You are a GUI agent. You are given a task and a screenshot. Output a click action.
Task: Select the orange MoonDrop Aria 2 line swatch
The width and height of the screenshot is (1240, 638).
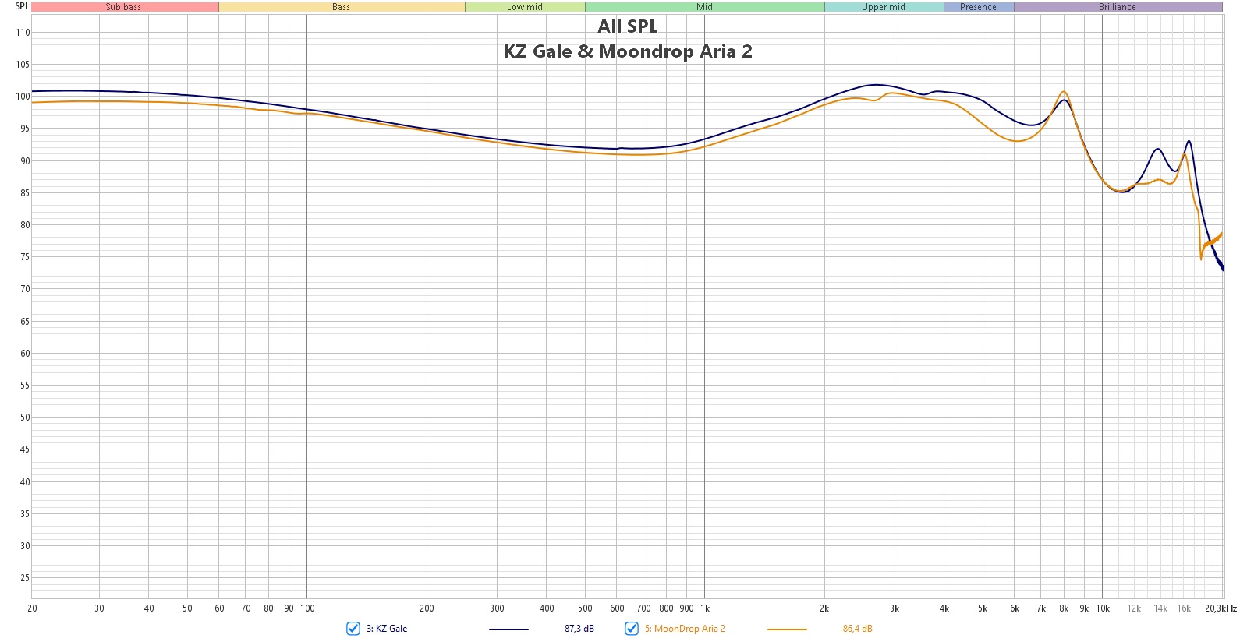(x=787, y=629)
